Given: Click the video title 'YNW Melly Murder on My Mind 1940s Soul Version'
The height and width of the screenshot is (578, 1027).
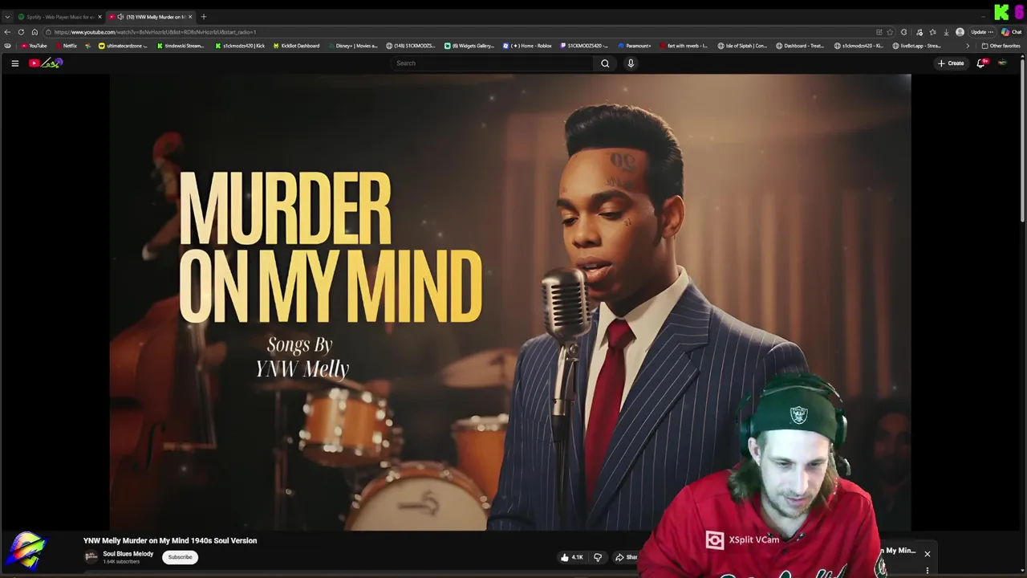Looking at the screenshot, I should point(170,540).
